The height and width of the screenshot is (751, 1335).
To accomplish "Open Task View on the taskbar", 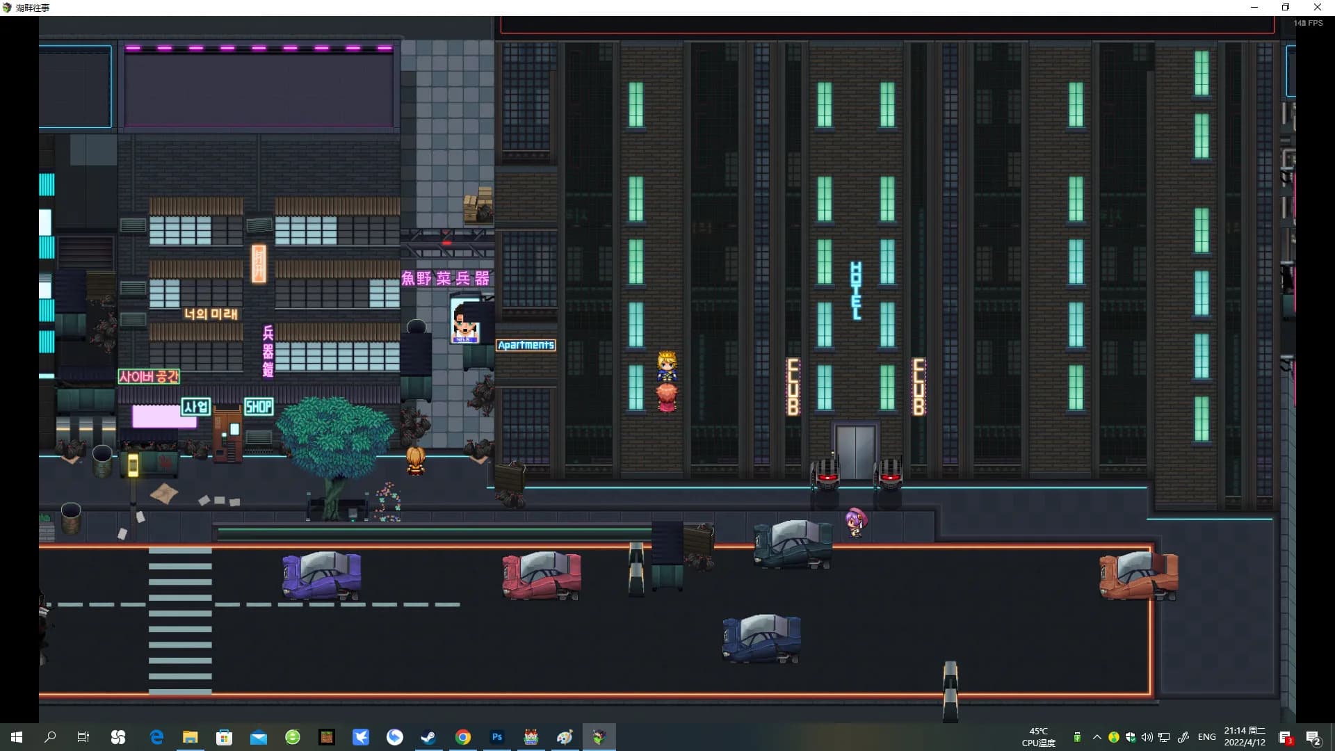I will click(83, 737).
